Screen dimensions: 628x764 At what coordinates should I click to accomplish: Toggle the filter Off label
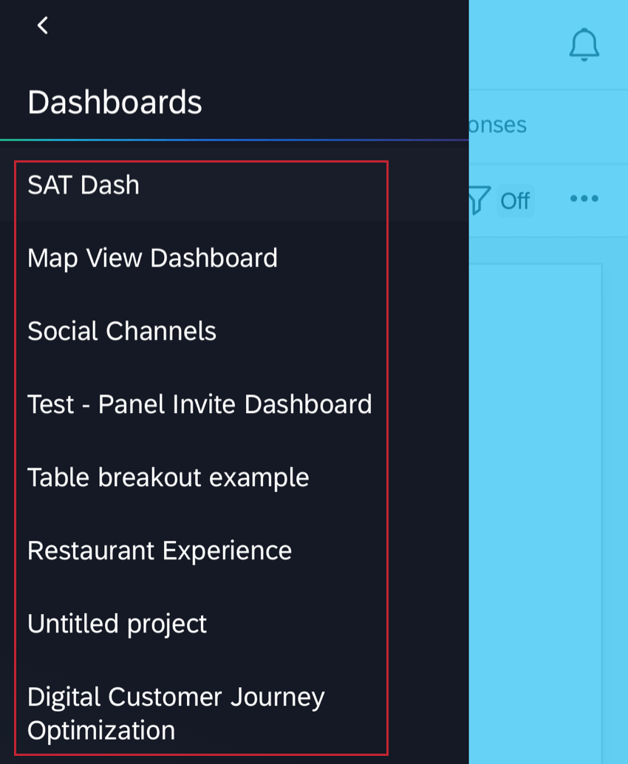pyautogui.click(x=515, y=200)
